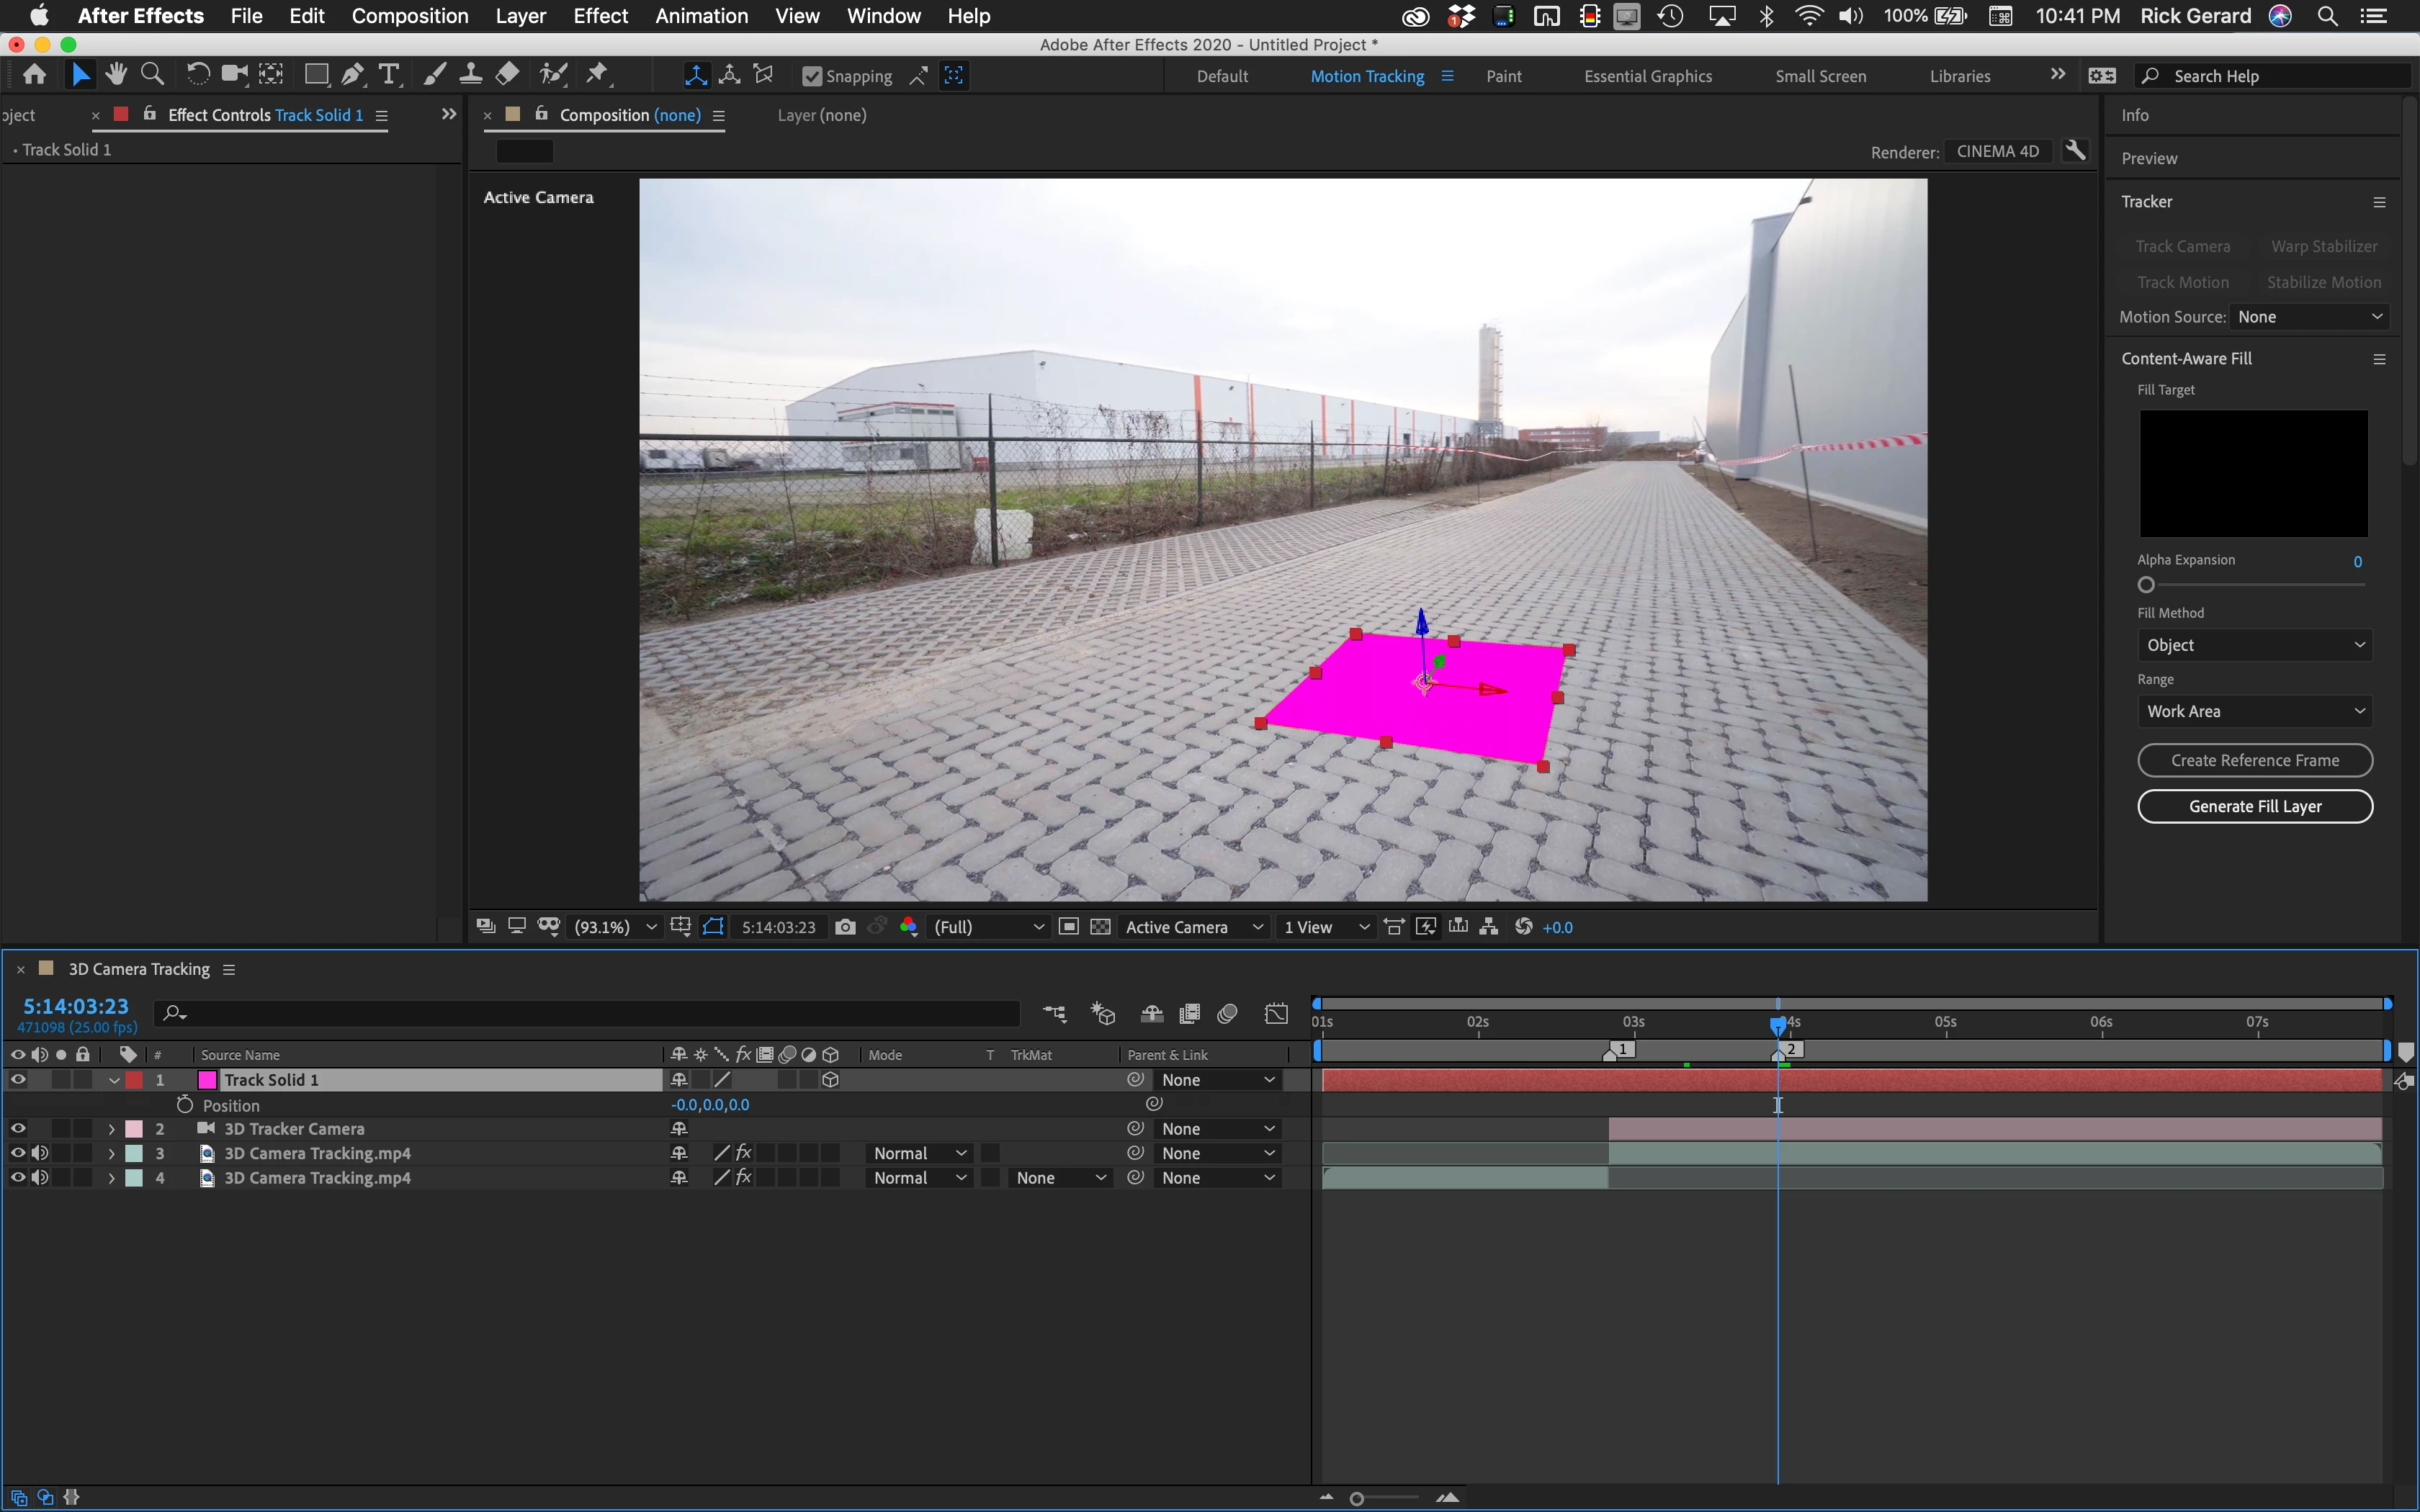Open the Animation menu

click(701, 16)
